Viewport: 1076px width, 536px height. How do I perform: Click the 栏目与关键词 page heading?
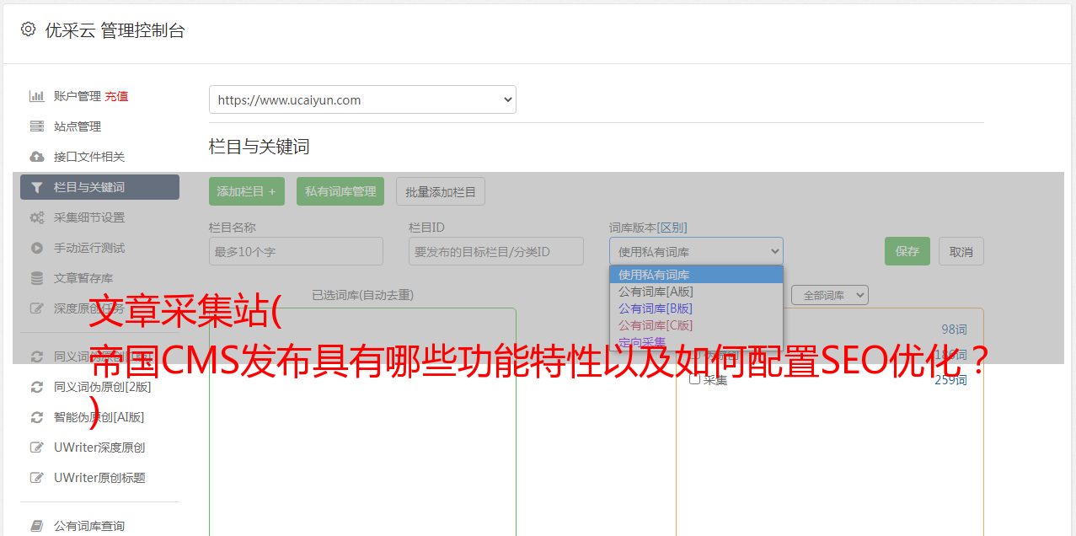(260, 147)
